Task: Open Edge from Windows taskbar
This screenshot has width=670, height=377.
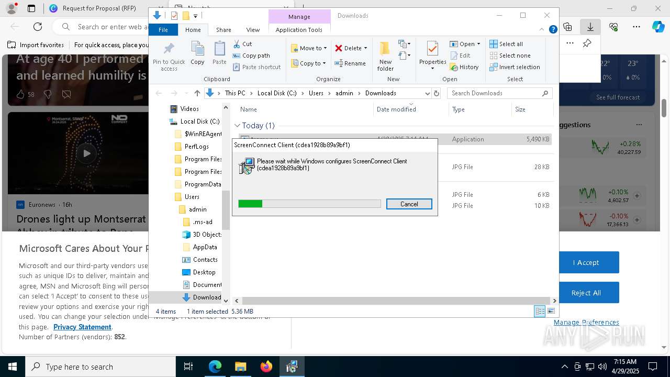Action: click(x=215, y=367)
